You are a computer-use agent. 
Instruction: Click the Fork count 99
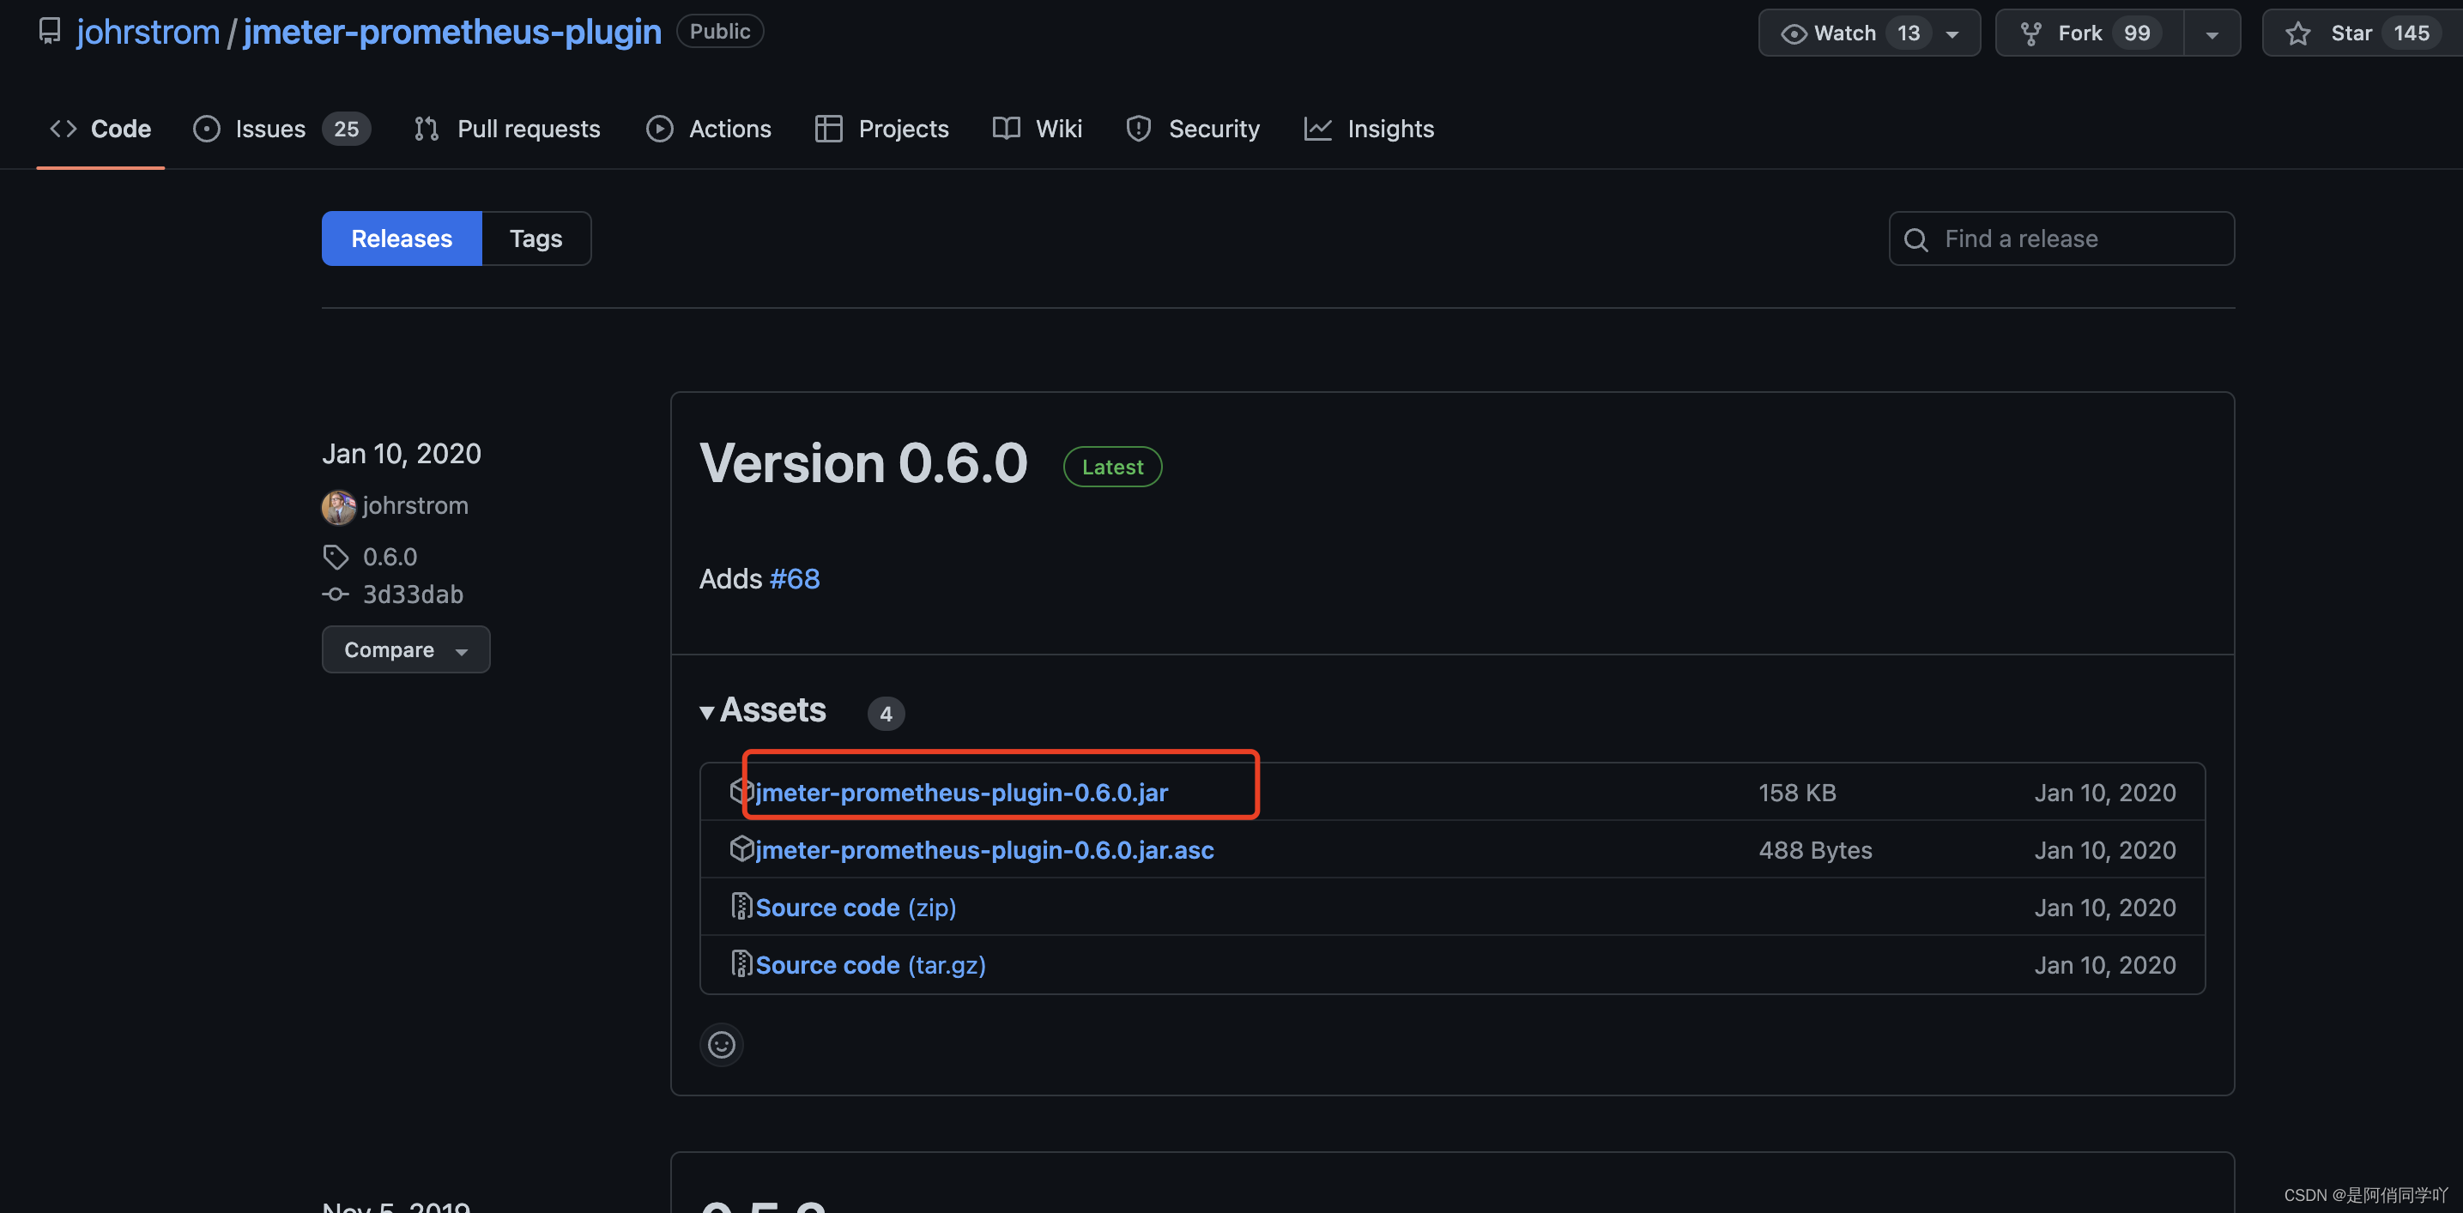click(2136, 33)
